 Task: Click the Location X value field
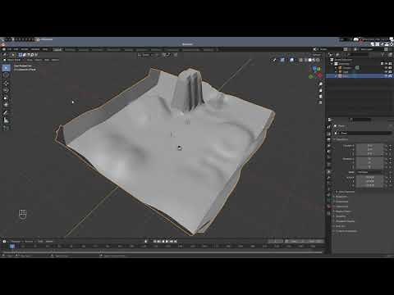point(370,146)
